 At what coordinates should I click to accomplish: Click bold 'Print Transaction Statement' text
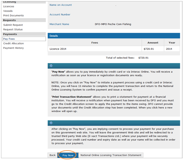[x=72, y=97]
